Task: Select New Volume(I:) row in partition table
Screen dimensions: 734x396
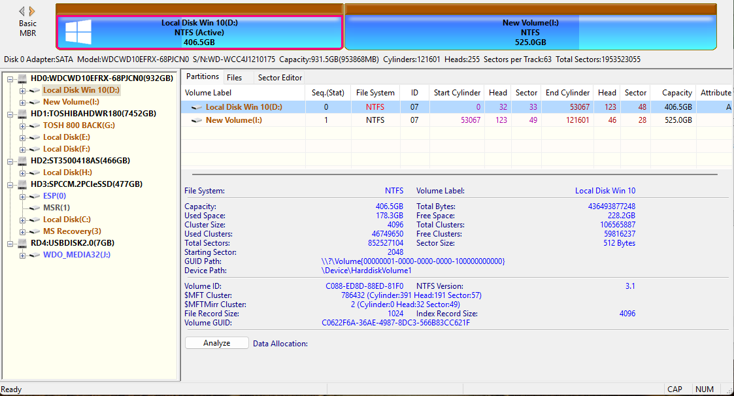Action: point(456,120)
